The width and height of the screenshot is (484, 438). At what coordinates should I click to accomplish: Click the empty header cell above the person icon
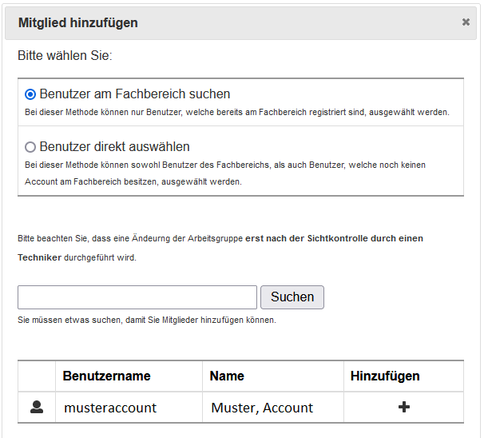click(37, 376)
